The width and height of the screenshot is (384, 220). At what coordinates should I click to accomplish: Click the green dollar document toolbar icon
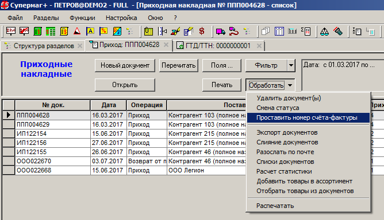(x=37, y=32)
